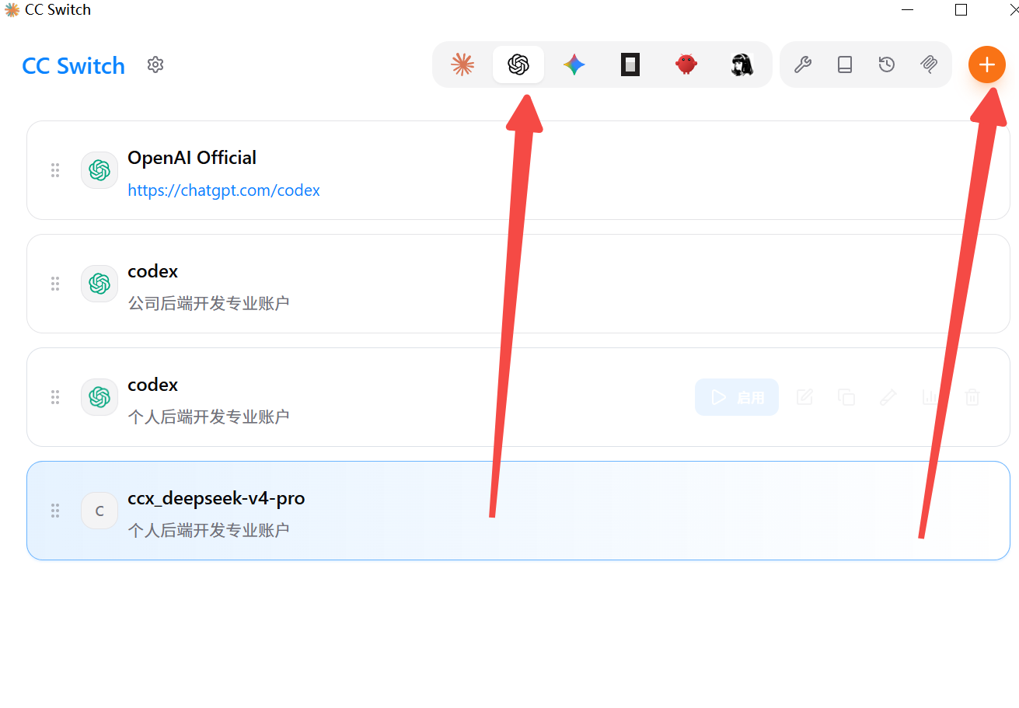Open the history clock icon
This screenshot has width=1019, height=708.
[x=887, y=65]
